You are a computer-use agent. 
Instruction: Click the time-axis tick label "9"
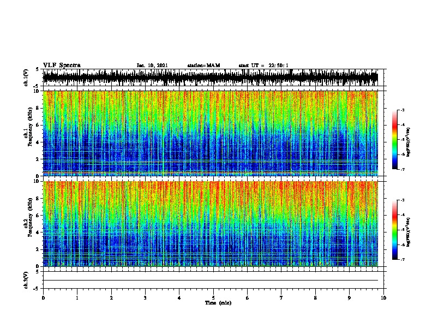point(349,298)
